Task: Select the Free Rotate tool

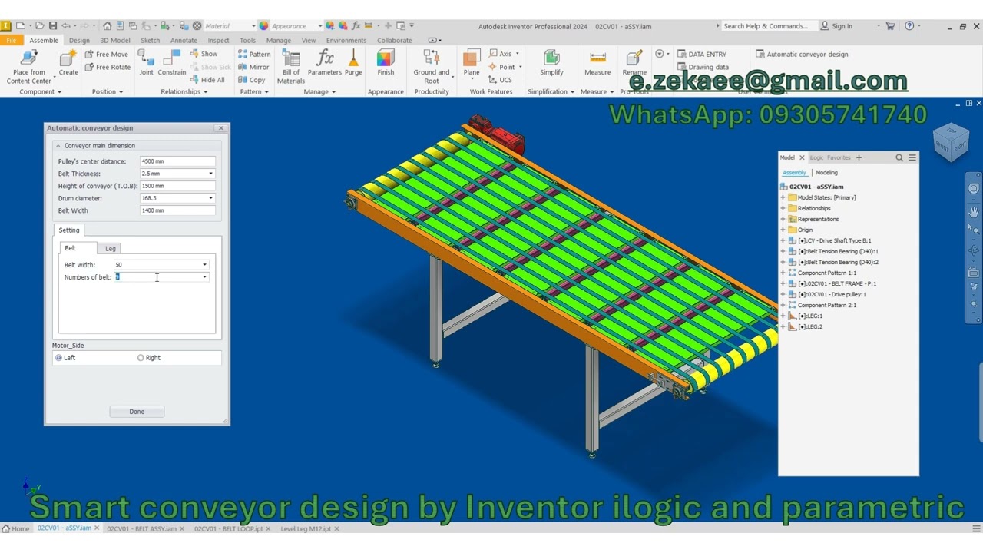Action: 106,67
